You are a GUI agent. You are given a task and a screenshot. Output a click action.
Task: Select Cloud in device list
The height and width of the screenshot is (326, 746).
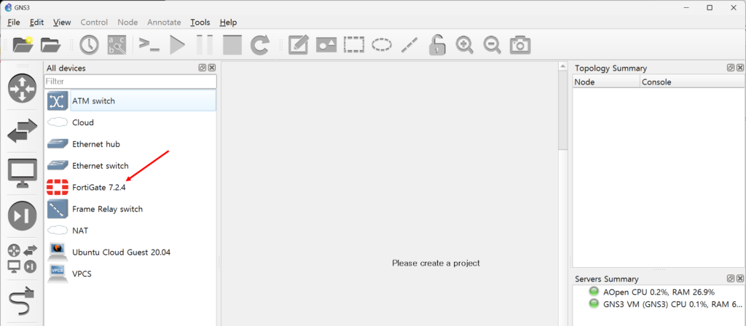pos(130,122)
